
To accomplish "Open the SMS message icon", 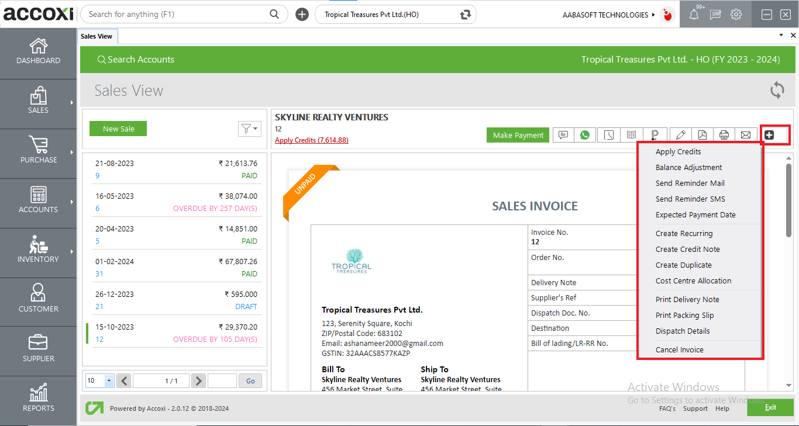I will 563,134.
